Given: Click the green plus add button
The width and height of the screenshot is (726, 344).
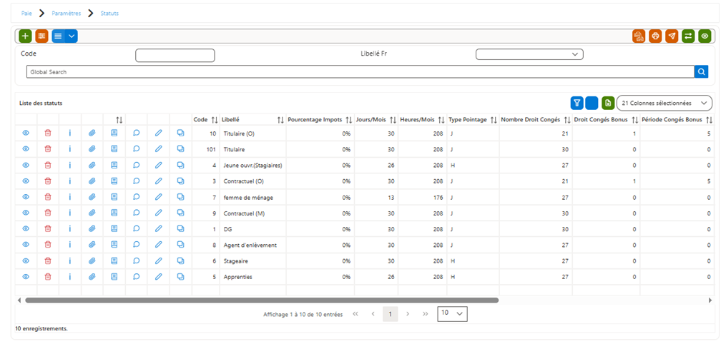Looking at the screenshot, I should tap(26, 36).
